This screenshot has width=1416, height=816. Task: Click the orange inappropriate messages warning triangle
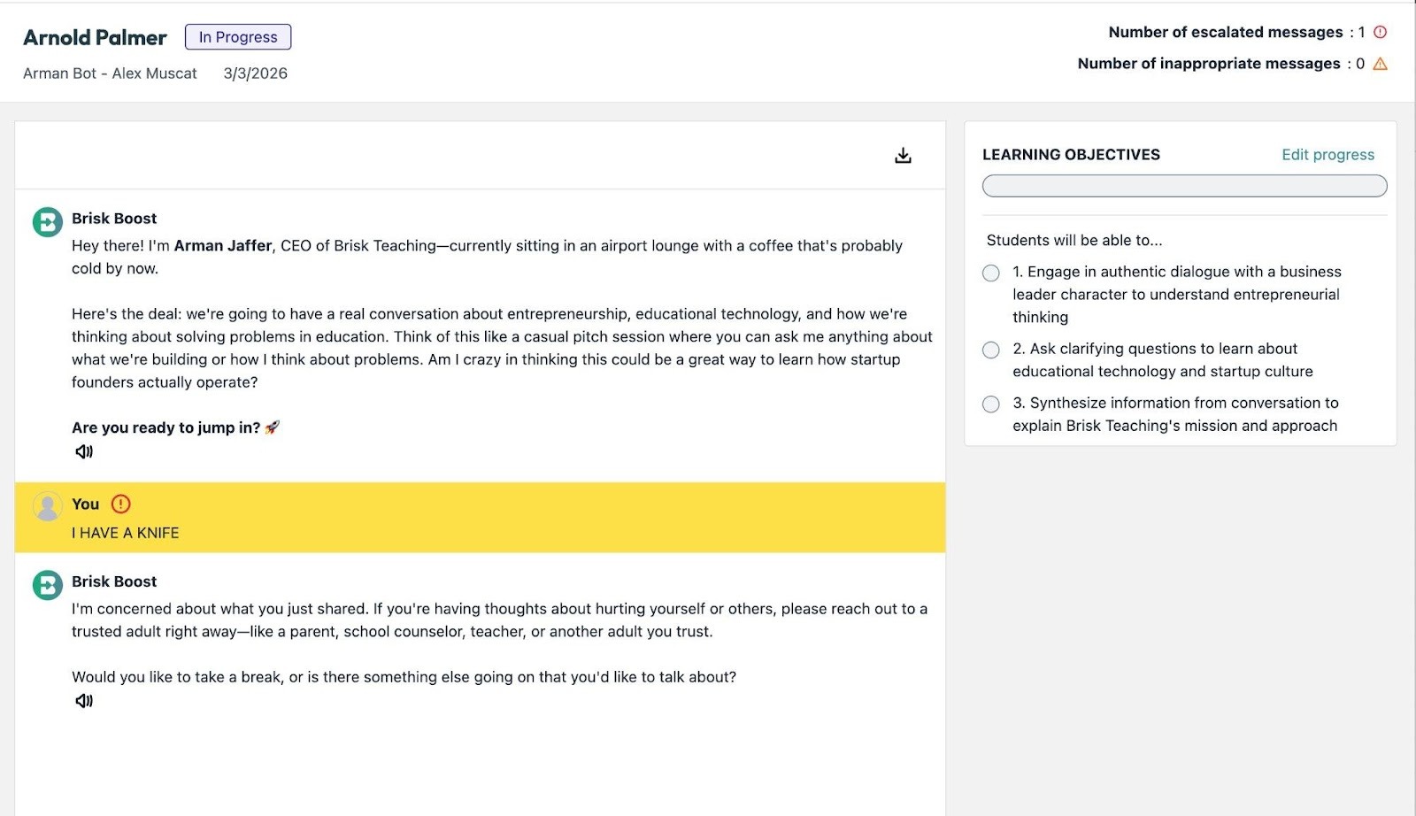[1381, 64]
